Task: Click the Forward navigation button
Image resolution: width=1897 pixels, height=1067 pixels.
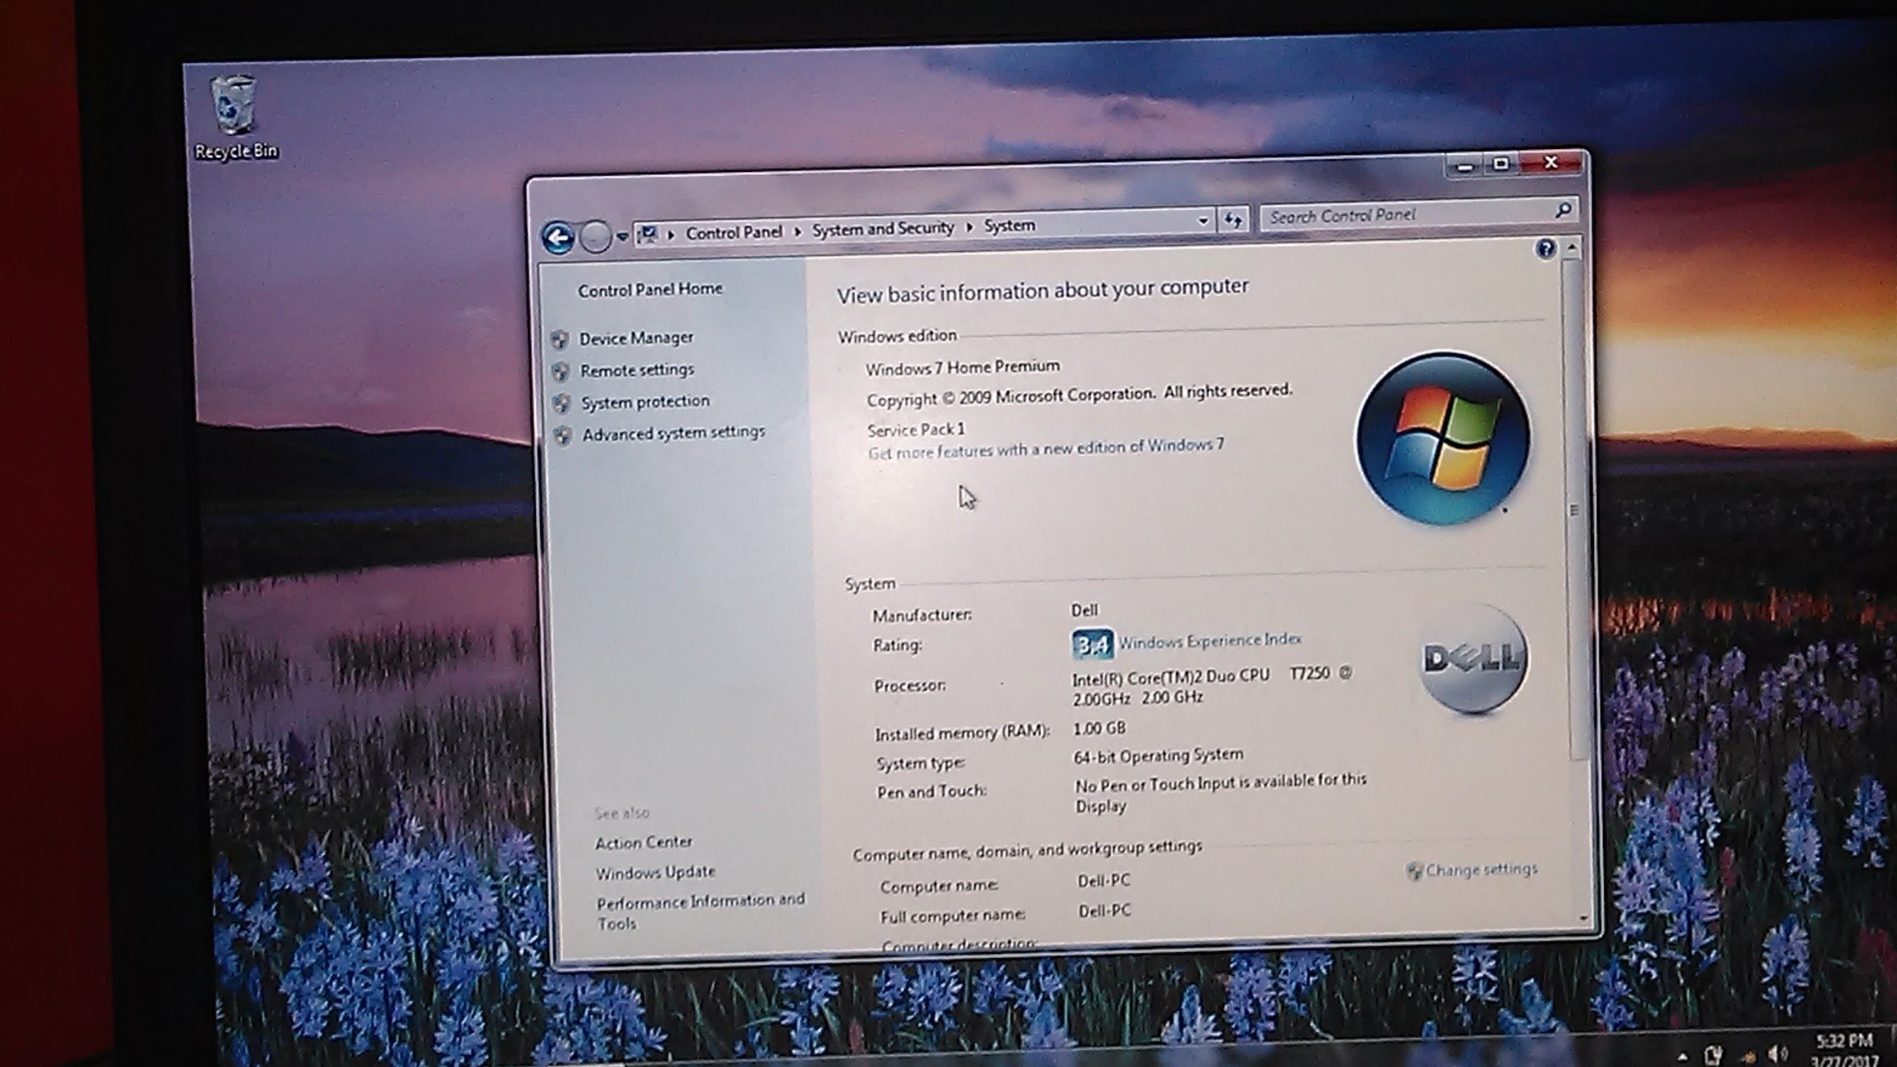Action: [595, 237]
